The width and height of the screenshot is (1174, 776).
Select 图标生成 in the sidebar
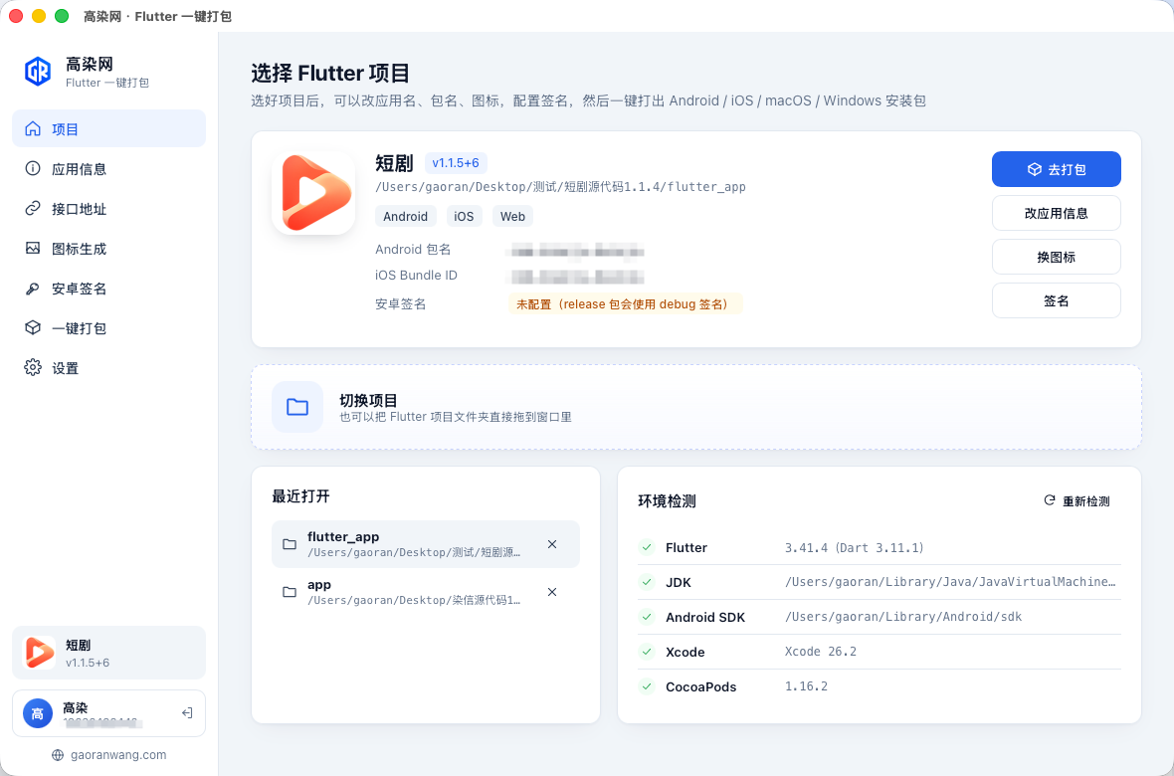point(108,248)
